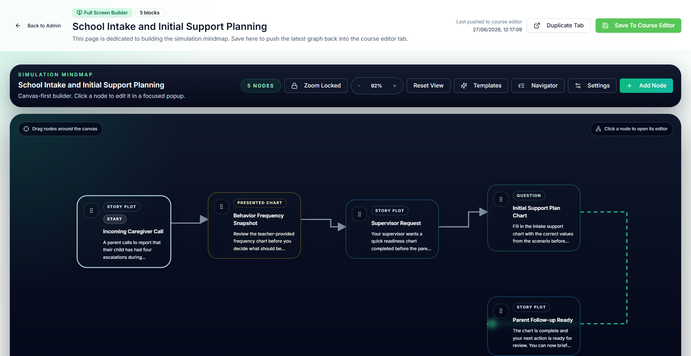Click the drag handle on Behavior Frequency Snapshot

(x=221, y=207)
